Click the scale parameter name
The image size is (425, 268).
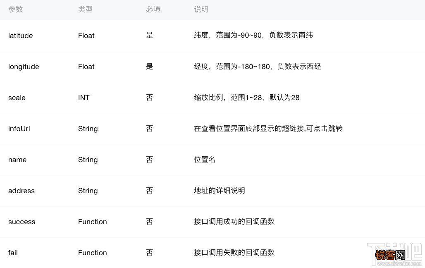[17, 98]
